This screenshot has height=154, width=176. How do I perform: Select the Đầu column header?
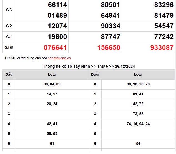[9, 74]
